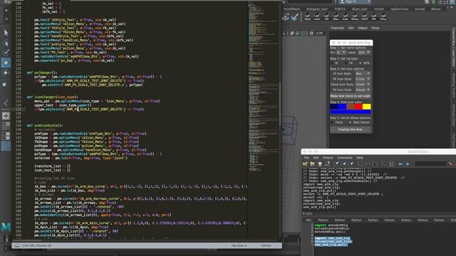The width and height of the screenshot is (456, 256).
Task: Click Execute All double-arrow icon
Action: 400,164
